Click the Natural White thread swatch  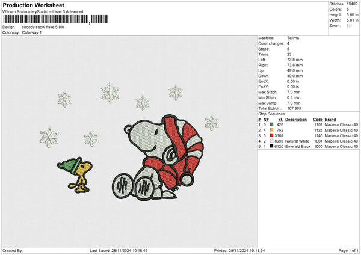click(271, 141)
